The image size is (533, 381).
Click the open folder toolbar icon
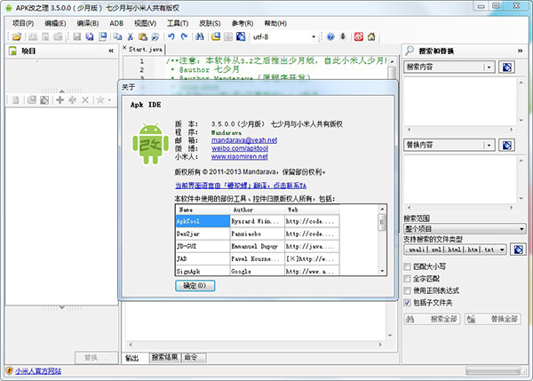17,36
